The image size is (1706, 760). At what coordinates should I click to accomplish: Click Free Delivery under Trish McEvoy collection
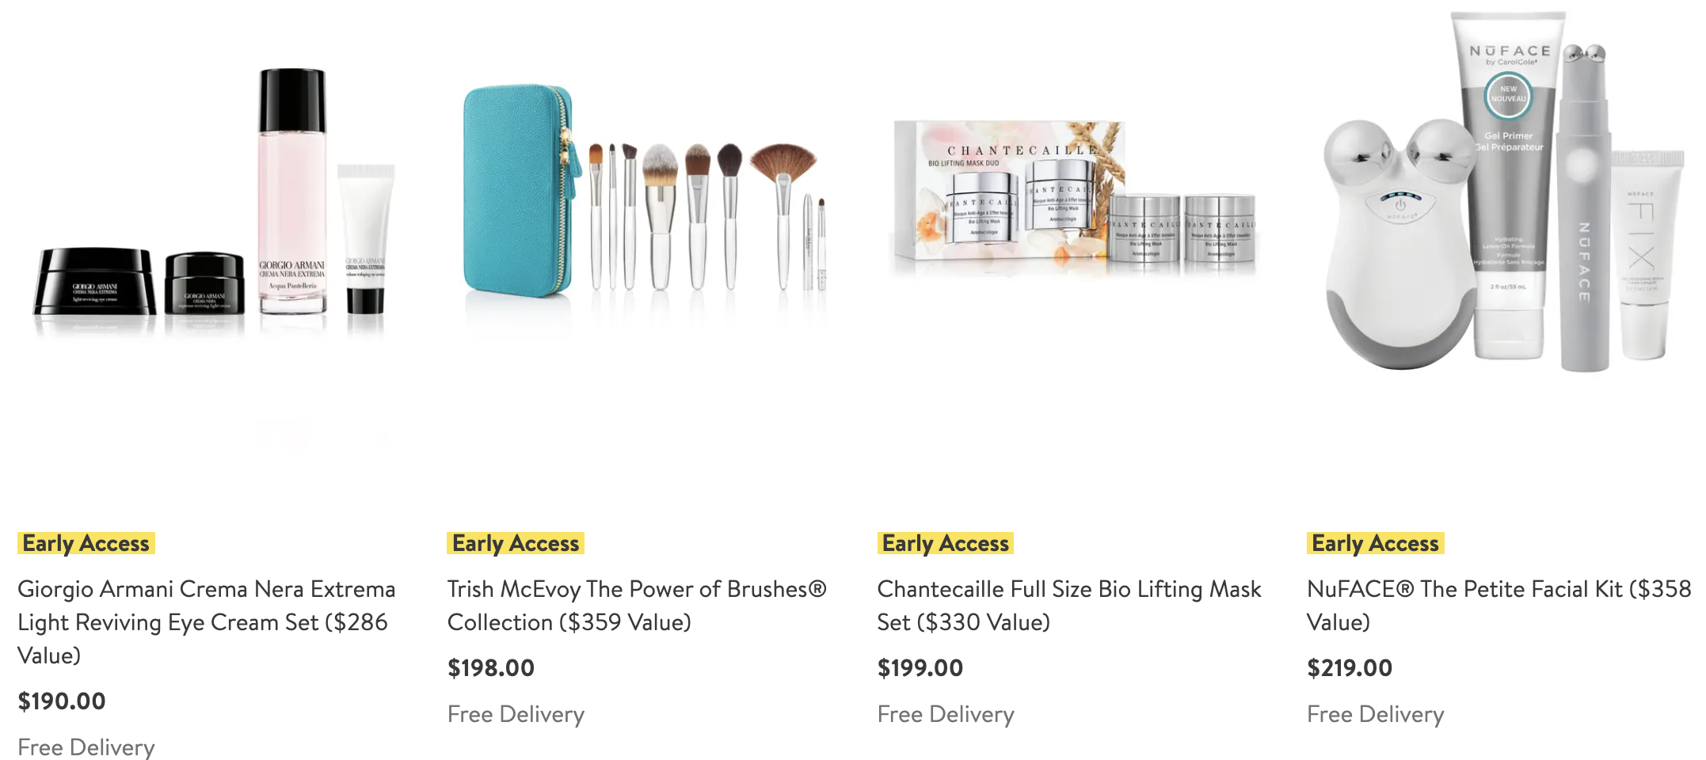click(x=516, y=714)
